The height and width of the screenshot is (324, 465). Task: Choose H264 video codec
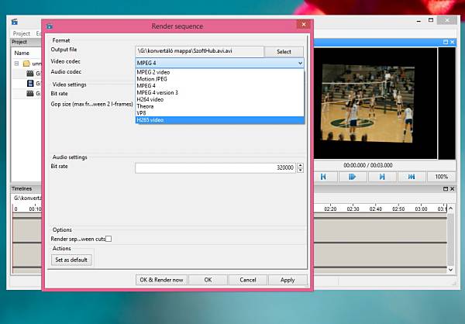pyautogui.click(x=220, y=99)
